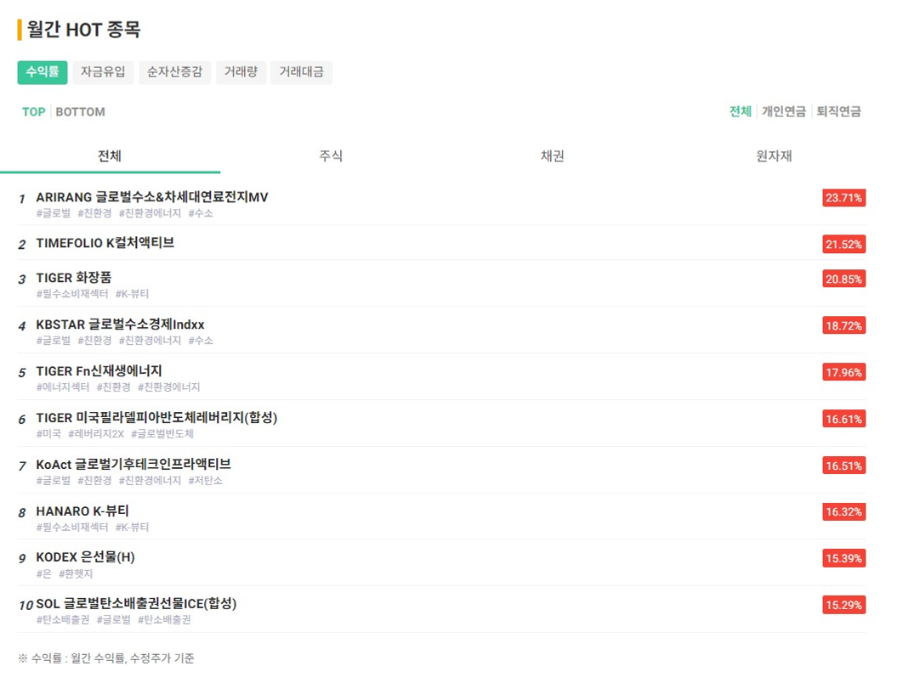Open KODEX 은선물(H) ETF
This screenshot has height=683, width=897.
(x=85, y=557)
